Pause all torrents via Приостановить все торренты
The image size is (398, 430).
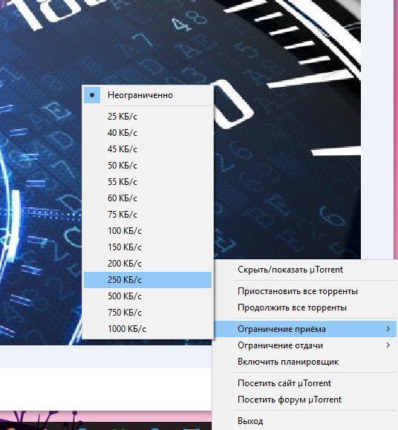(305, 291)
